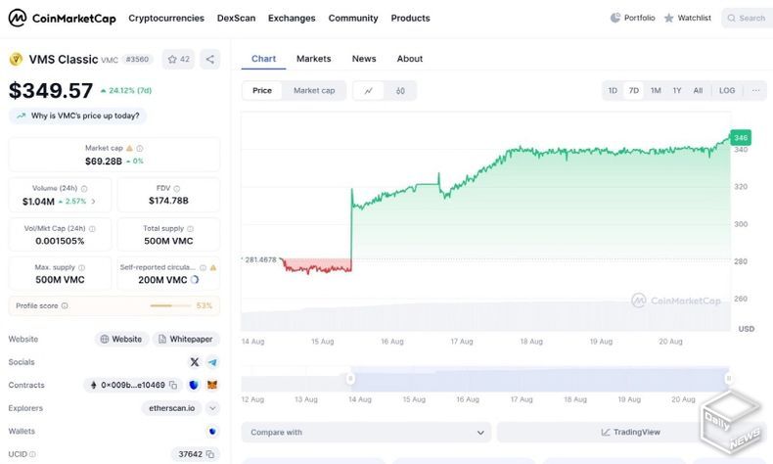Image resolution: width=773 pixels, height=464 pixels.
Task: Open DexScan from top navigation
Action: tap(236, 19)
